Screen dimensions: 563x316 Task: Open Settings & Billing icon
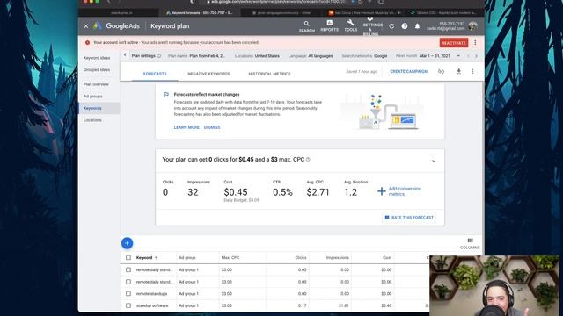pyautogui.click(x=372, y=26)
